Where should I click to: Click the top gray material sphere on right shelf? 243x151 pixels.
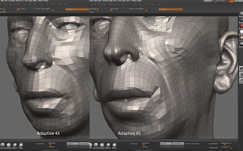(241, 14)
